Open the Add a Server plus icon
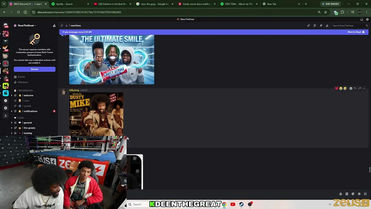The image size is (371, 209). point(6,101)
